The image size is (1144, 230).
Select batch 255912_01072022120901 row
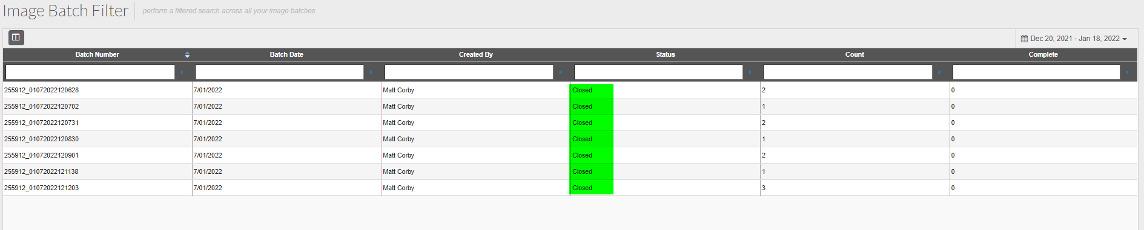tap(570, 155)
